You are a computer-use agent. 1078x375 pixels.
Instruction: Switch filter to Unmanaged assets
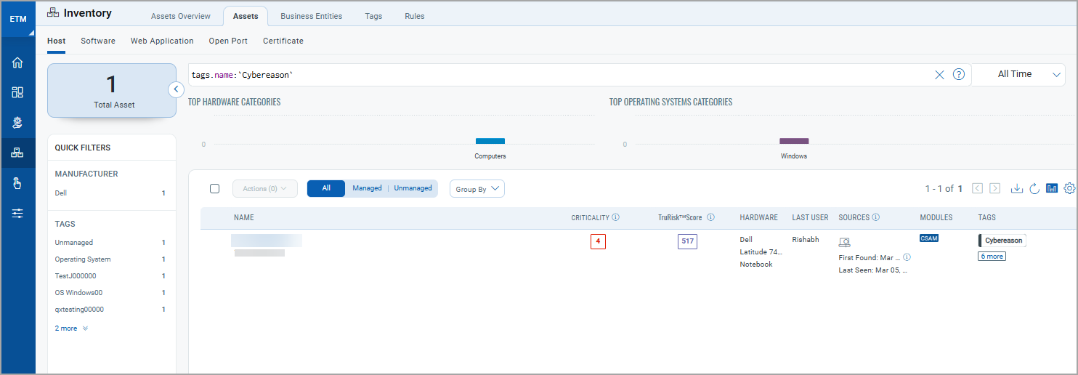pyautogui.click(x=413, y=188)
